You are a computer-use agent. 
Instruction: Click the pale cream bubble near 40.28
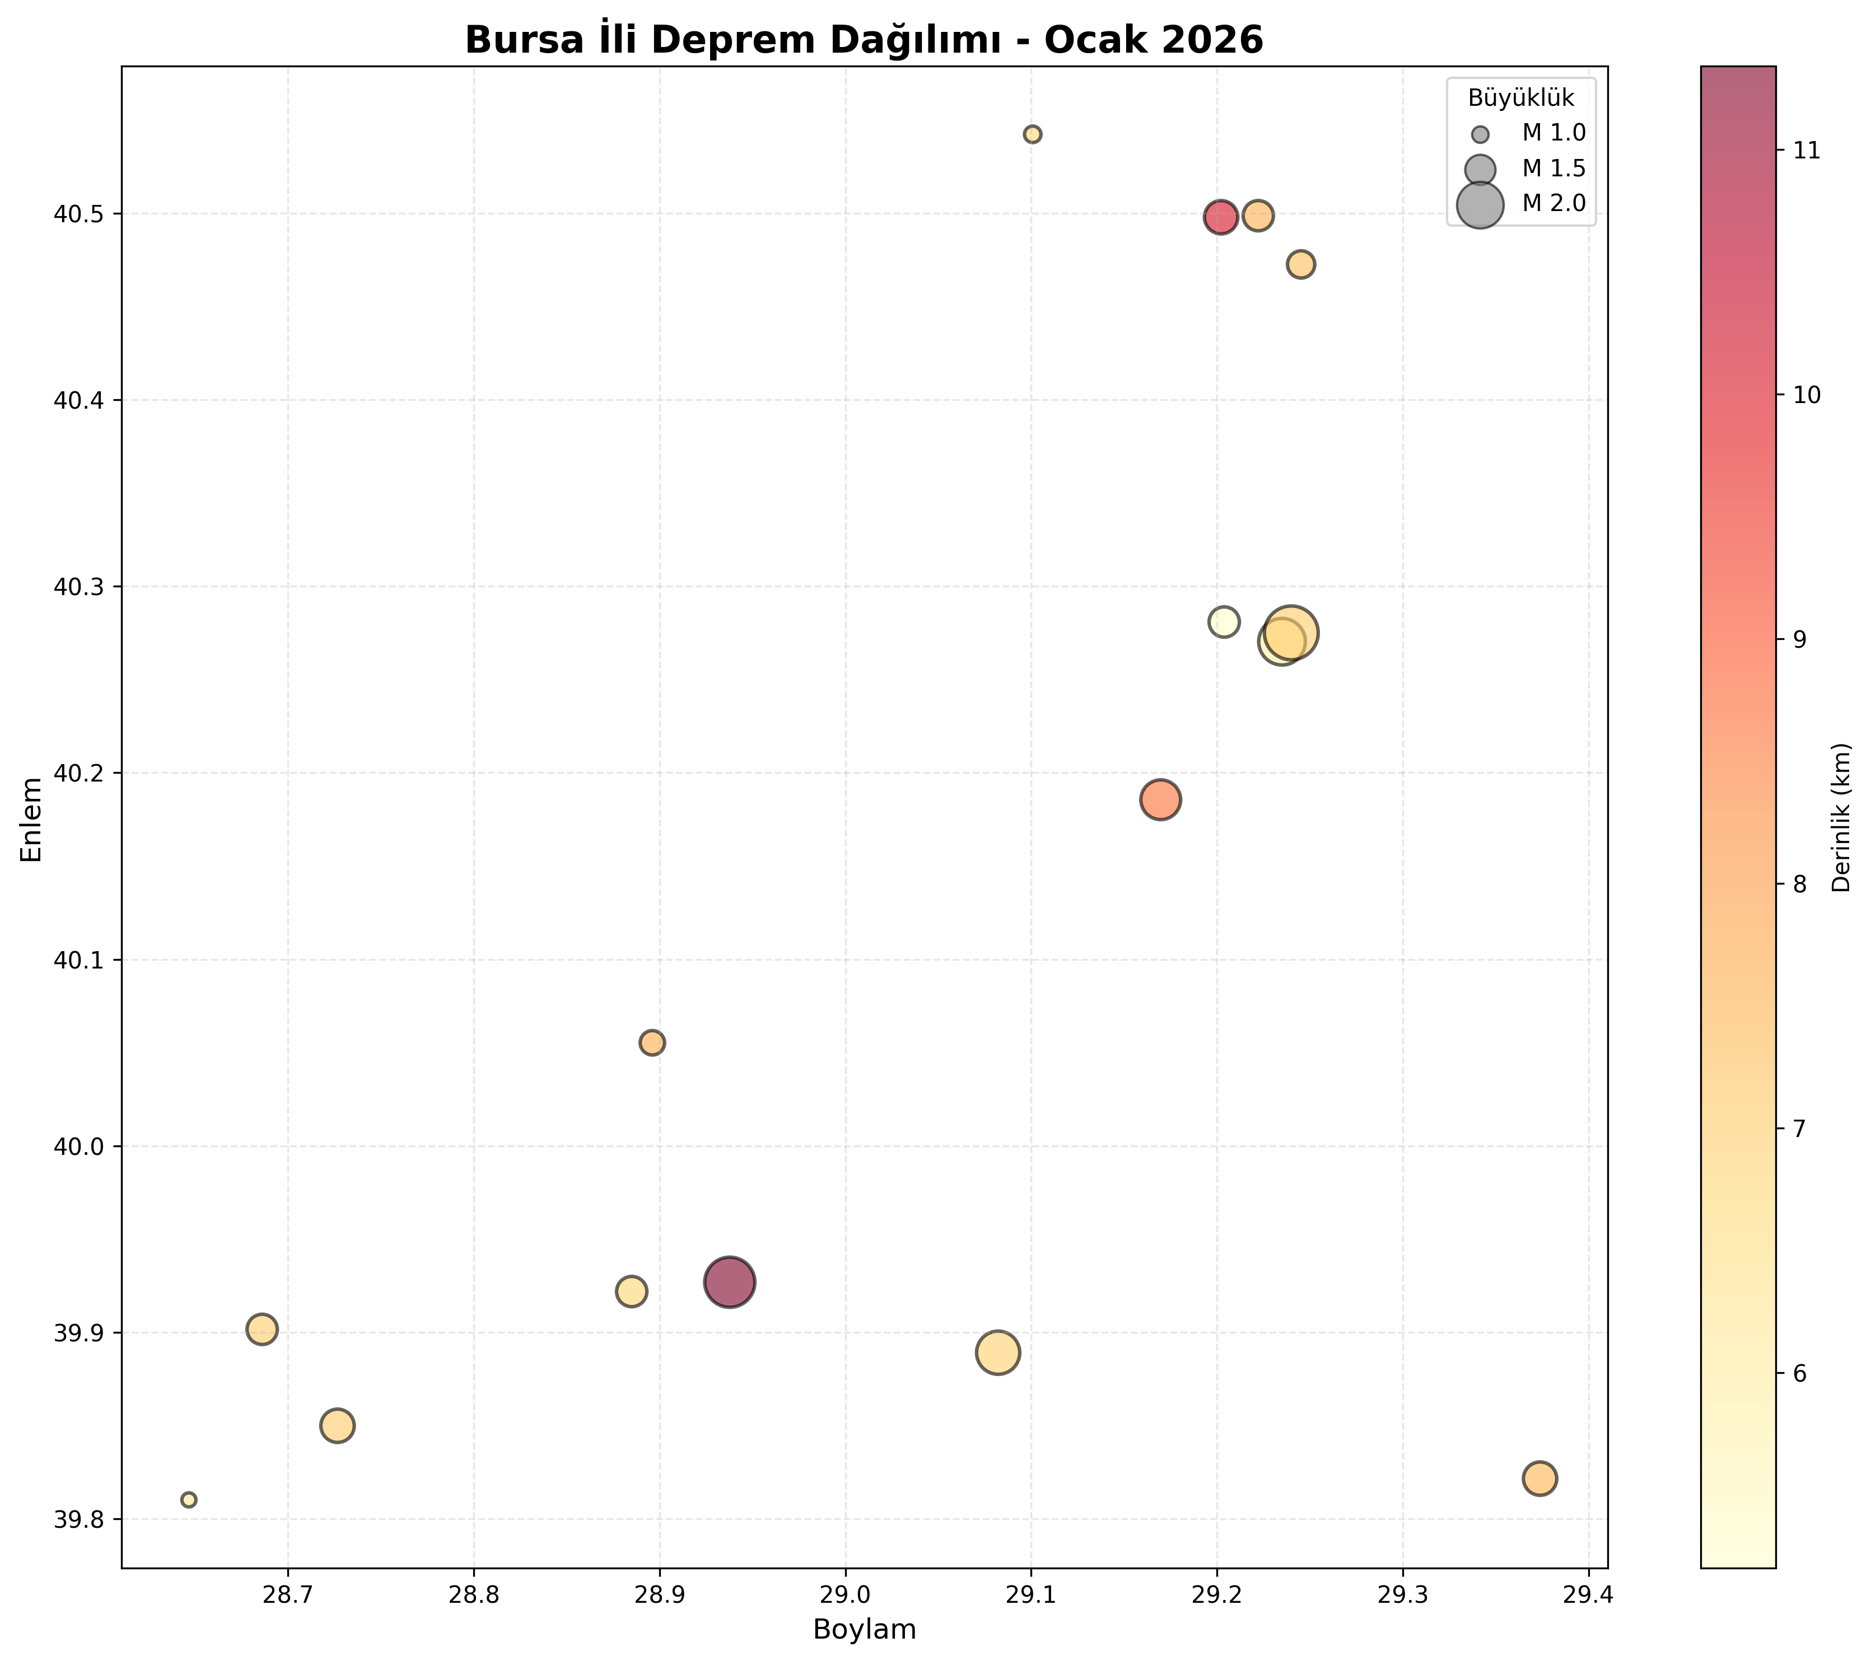click(x=1224, y=623)
